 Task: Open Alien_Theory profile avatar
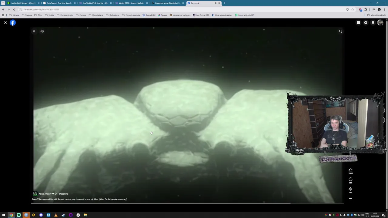pos(35,194)
